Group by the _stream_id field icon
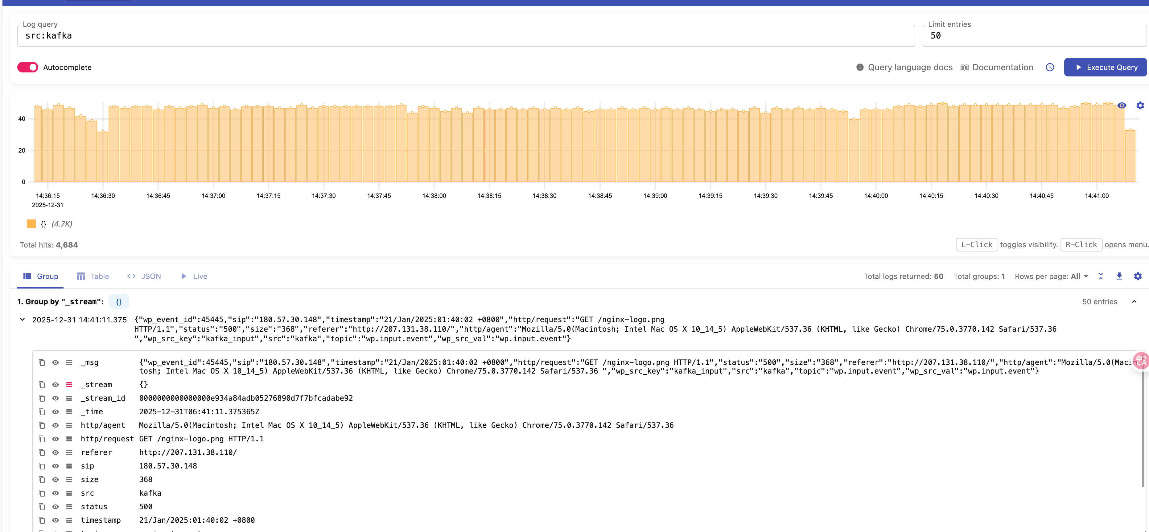Viewport: 1149px width, 532px height. pyautogui.click(x=69, y=398)
